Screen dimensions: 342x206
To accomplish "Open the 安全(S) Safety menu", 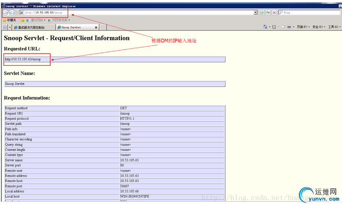I will tap(319, 27).
